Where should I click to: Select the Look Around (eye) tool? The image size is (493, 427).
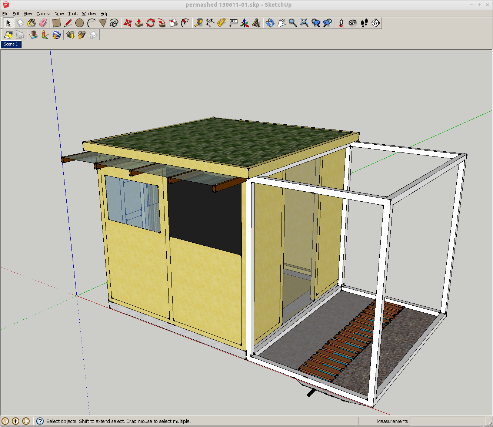tap(353, 23)
